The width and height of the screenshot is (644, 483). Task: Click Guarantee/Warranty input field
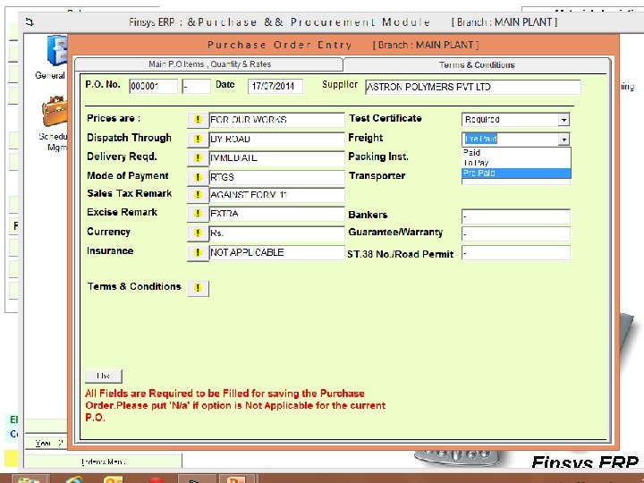(x=516, y=234)
